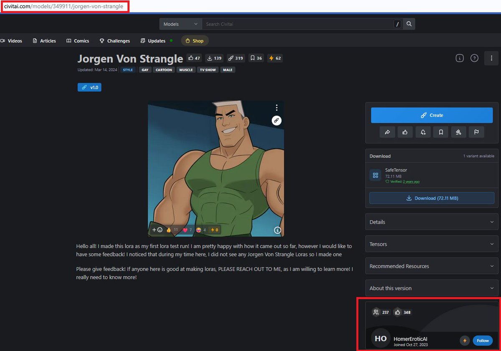Open the image three-dot menu
The image size is (501, 351).
(276, 108)
